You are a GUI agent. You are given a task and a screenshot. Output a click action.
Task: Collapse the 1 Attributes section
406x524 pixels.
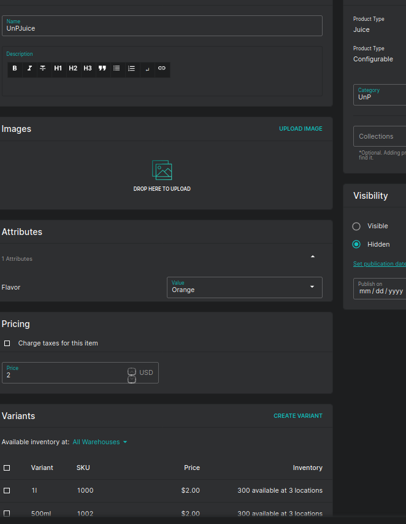[x=313, y=256]
